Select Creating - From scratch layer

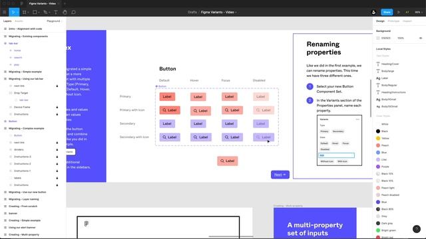tap(23, 206)
